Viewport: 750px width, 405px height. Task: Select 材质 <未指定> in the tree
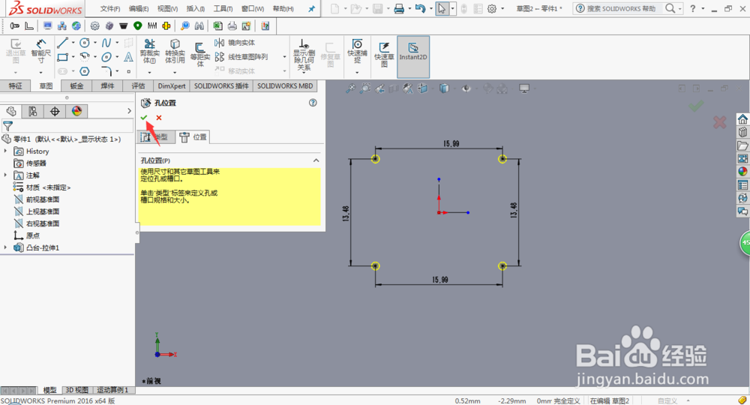coord(42,187)
